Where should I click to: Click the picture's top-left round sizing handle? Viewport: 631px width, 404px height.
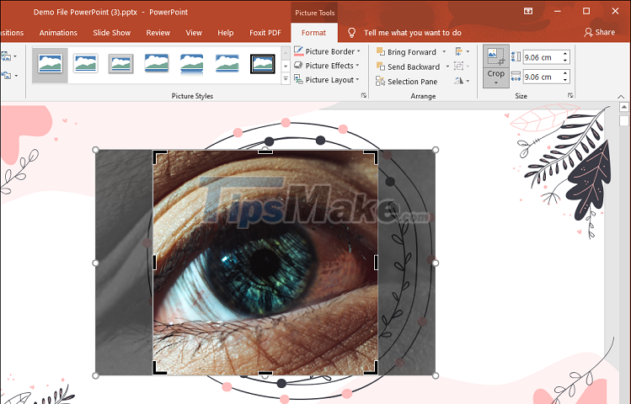95,150
